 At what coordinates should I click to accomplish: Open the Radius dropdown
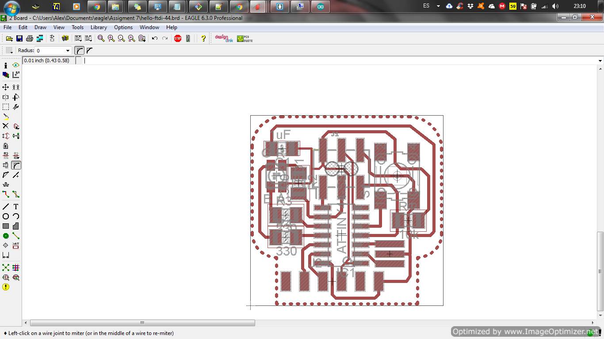point(68,51)
